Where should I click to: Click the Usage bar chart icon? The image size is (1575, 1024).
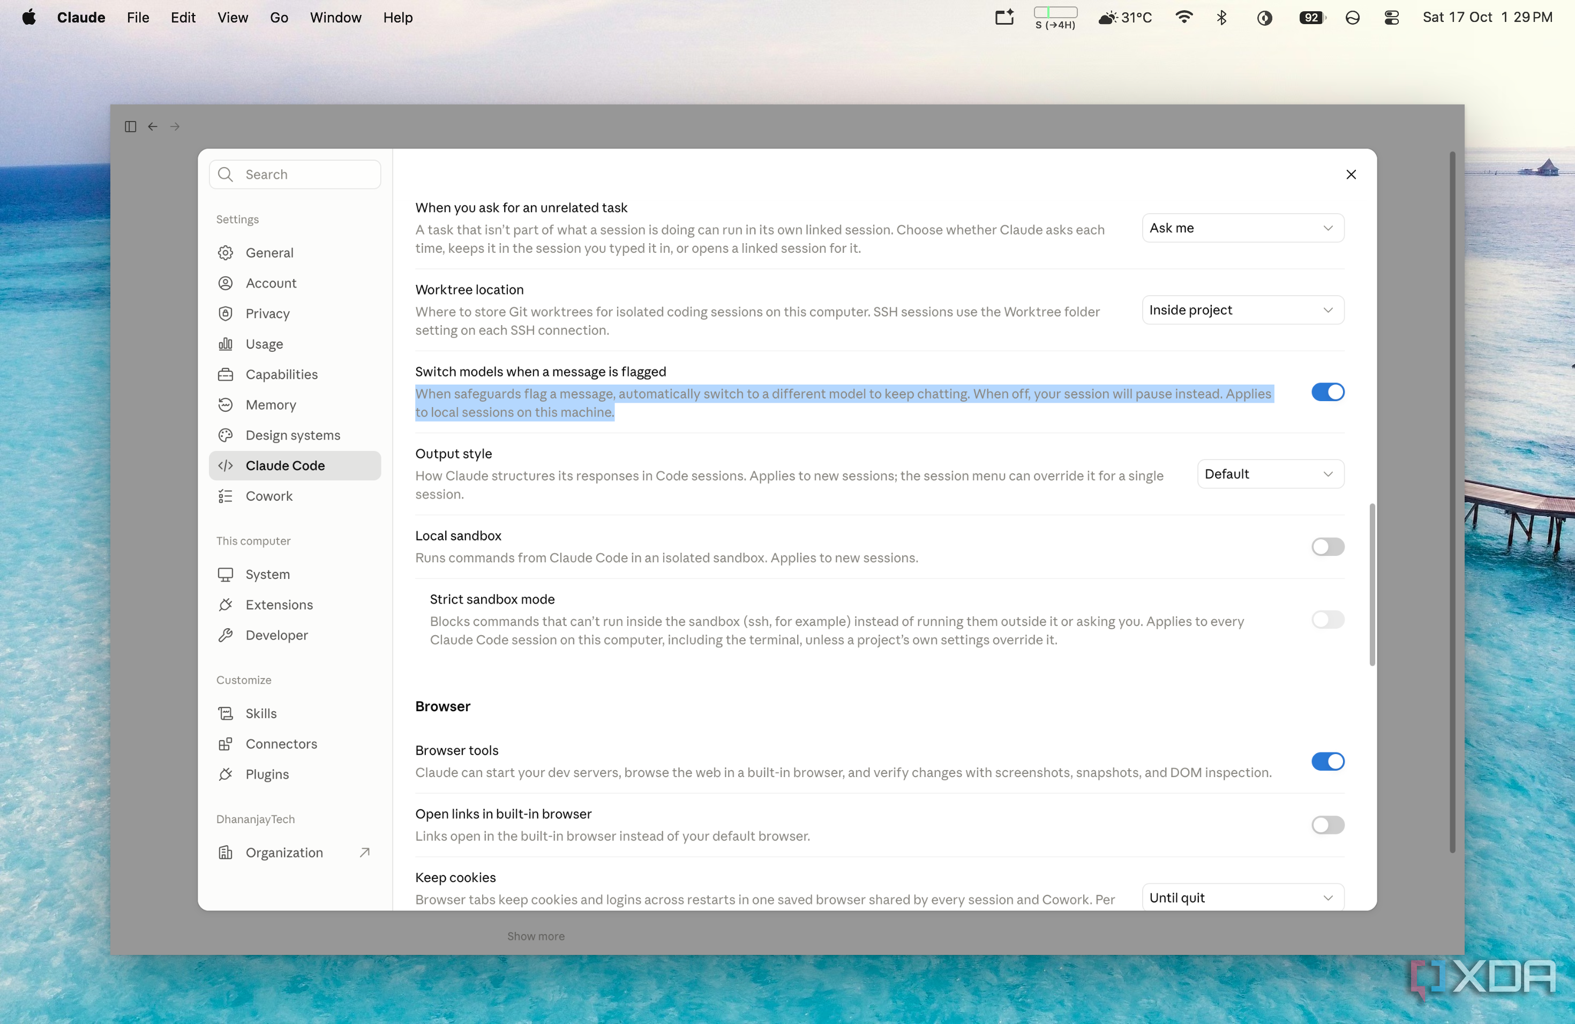[226, 344]
